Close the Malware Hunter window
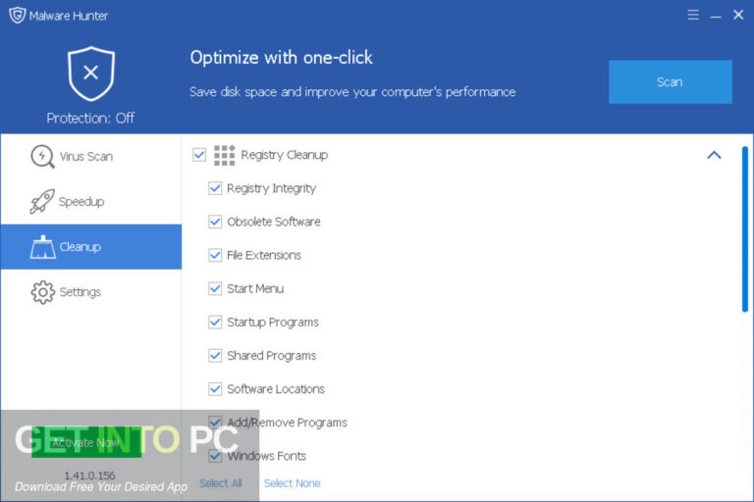The height and width of the screenshot is (502, 754). 738,15
